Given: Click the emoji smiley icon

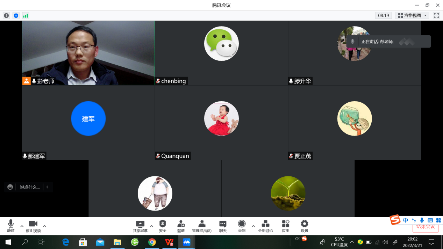Looking at the screenshot, I should [x=10, y=187].
